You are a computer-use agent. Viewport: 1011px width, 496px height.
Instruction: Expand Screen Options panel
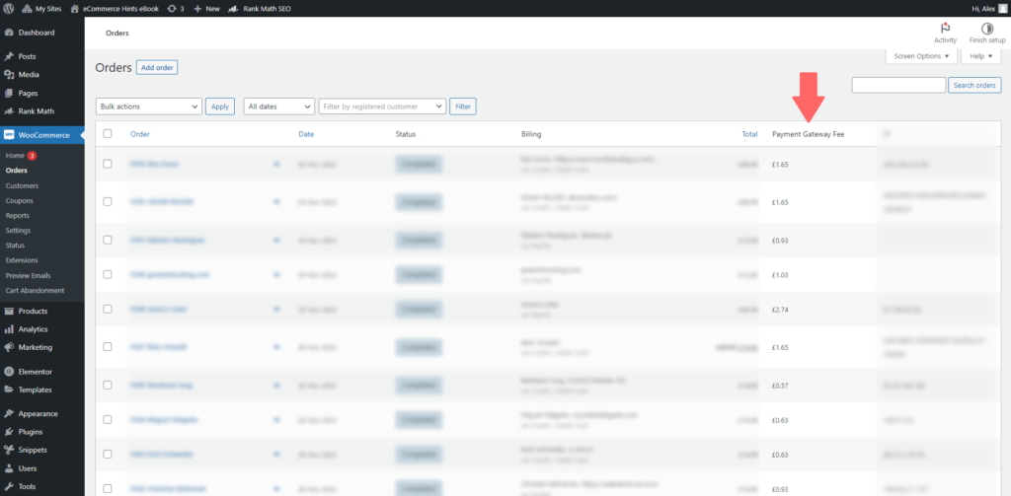pyautogui.click(x=921, y=56)
